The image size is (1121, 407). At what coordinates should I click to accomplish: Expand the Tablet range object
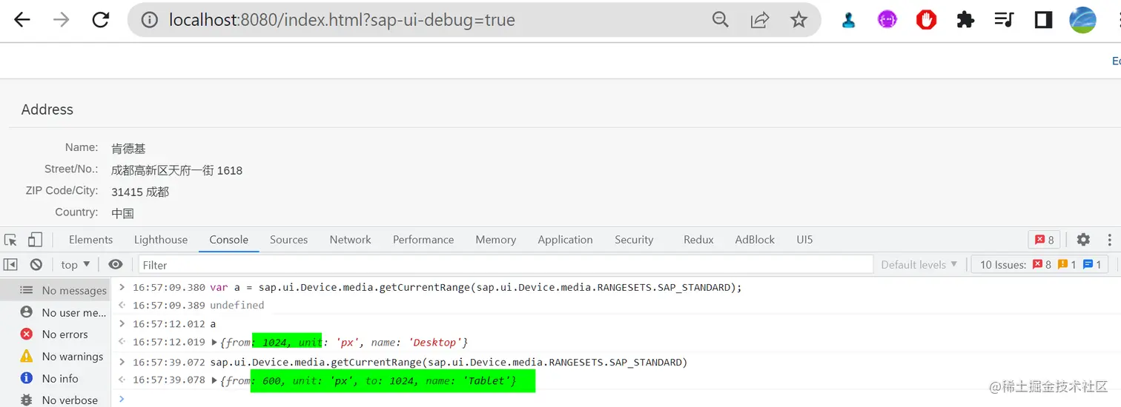[215, 380]
